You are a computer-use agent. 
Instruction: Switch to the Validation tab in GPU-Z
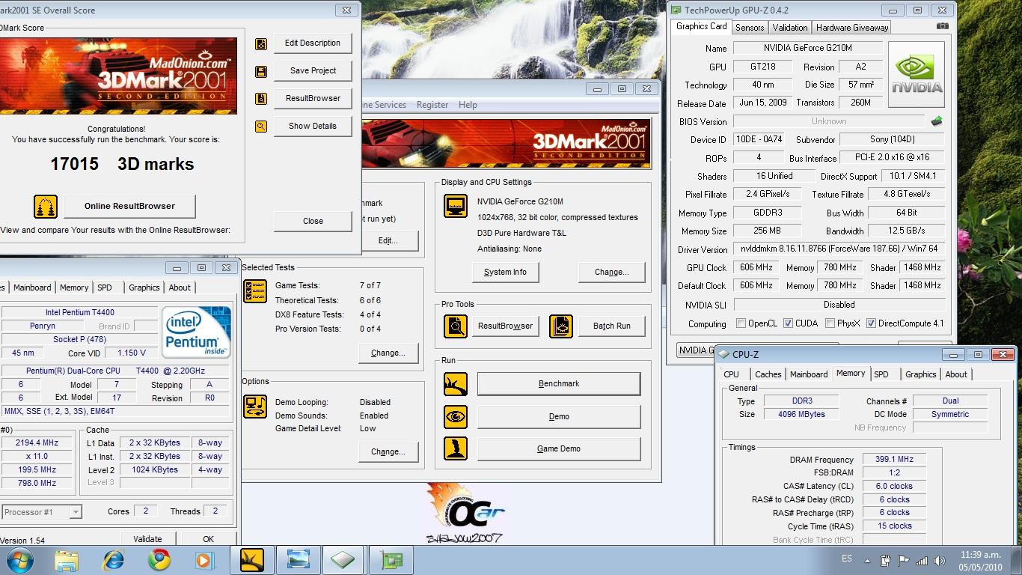tap(790, 27)
